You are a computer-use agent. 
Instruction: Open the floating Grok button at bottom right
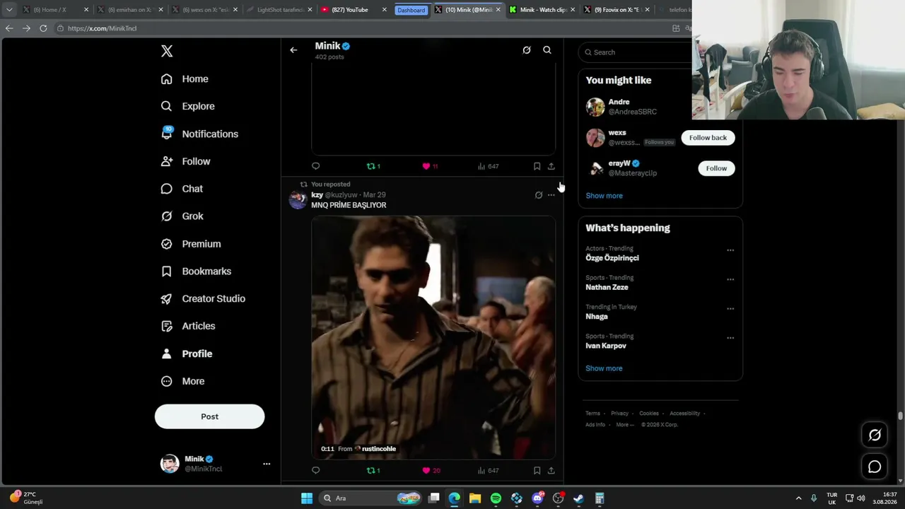pos(875,435)
